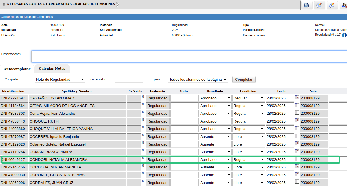Open calendar icon for CEJAS, MILAGRO row
This screenshot has height=186, width=347.
point(297,105)
